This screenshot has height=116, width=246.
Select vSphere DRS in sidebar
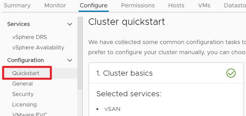point(30,37)
